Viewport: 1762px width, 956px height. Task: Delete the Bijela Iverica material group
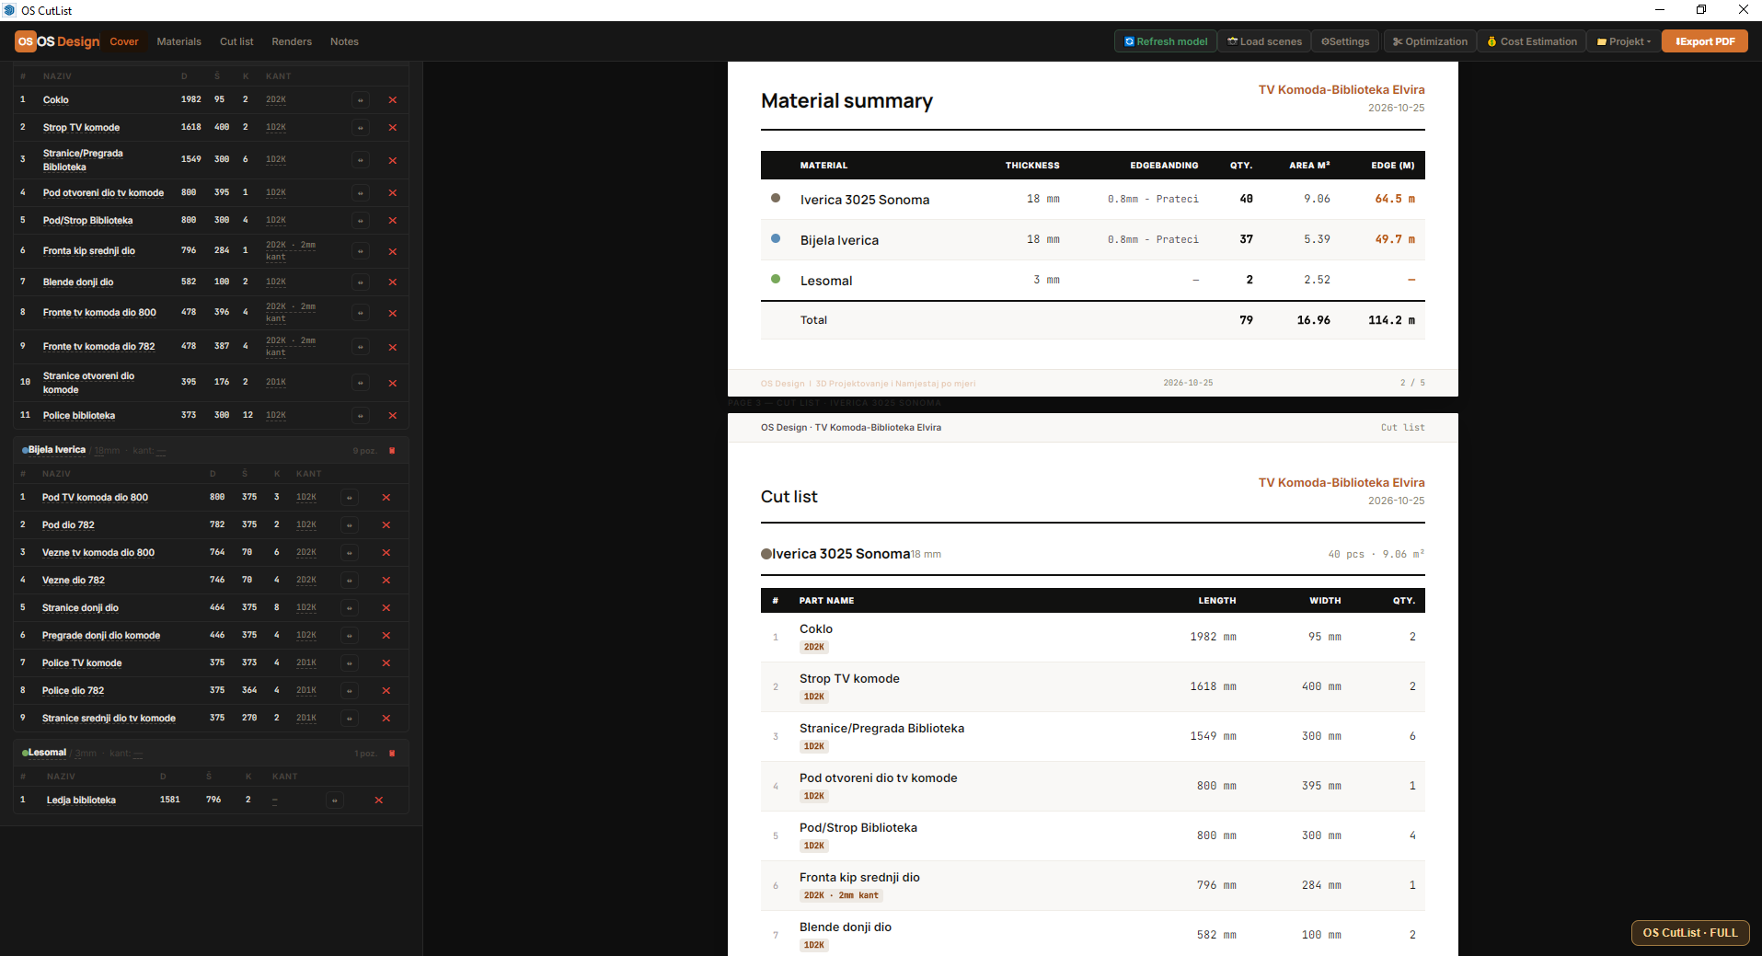point(392,451)
